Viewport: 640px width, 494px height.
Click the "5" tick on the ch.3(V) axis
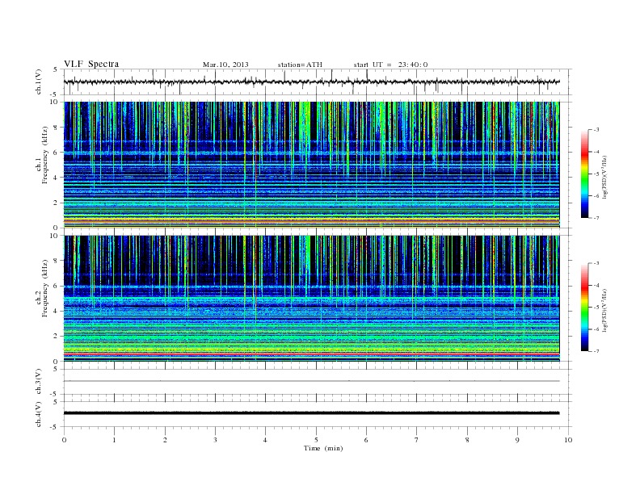click(x=57, y=369)
